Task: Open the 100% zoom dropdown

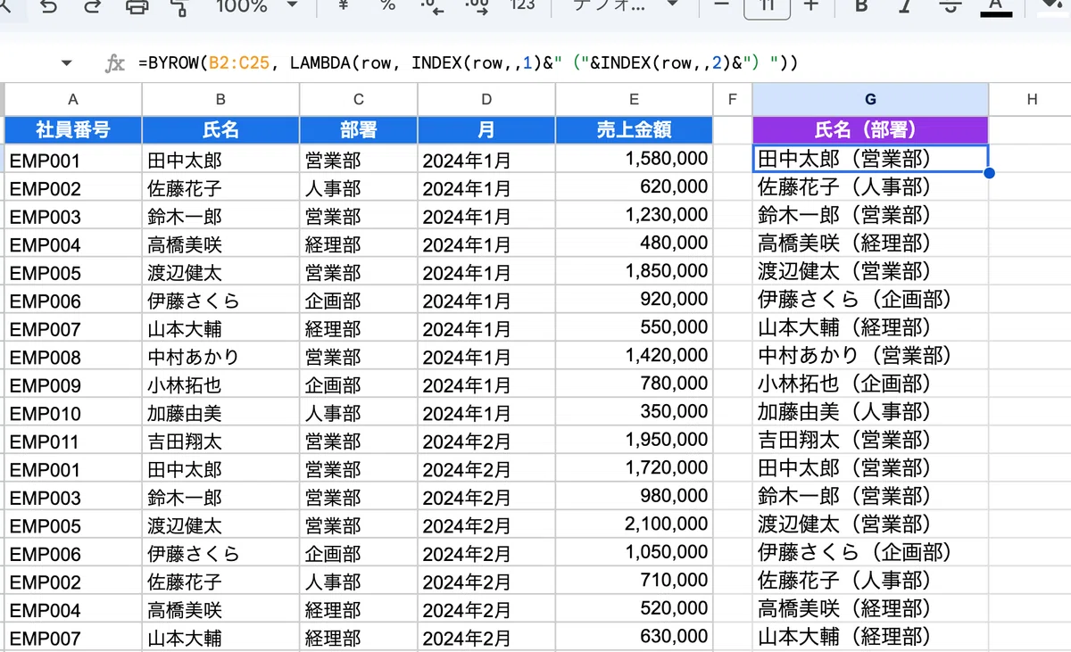Action: (257, 6)
